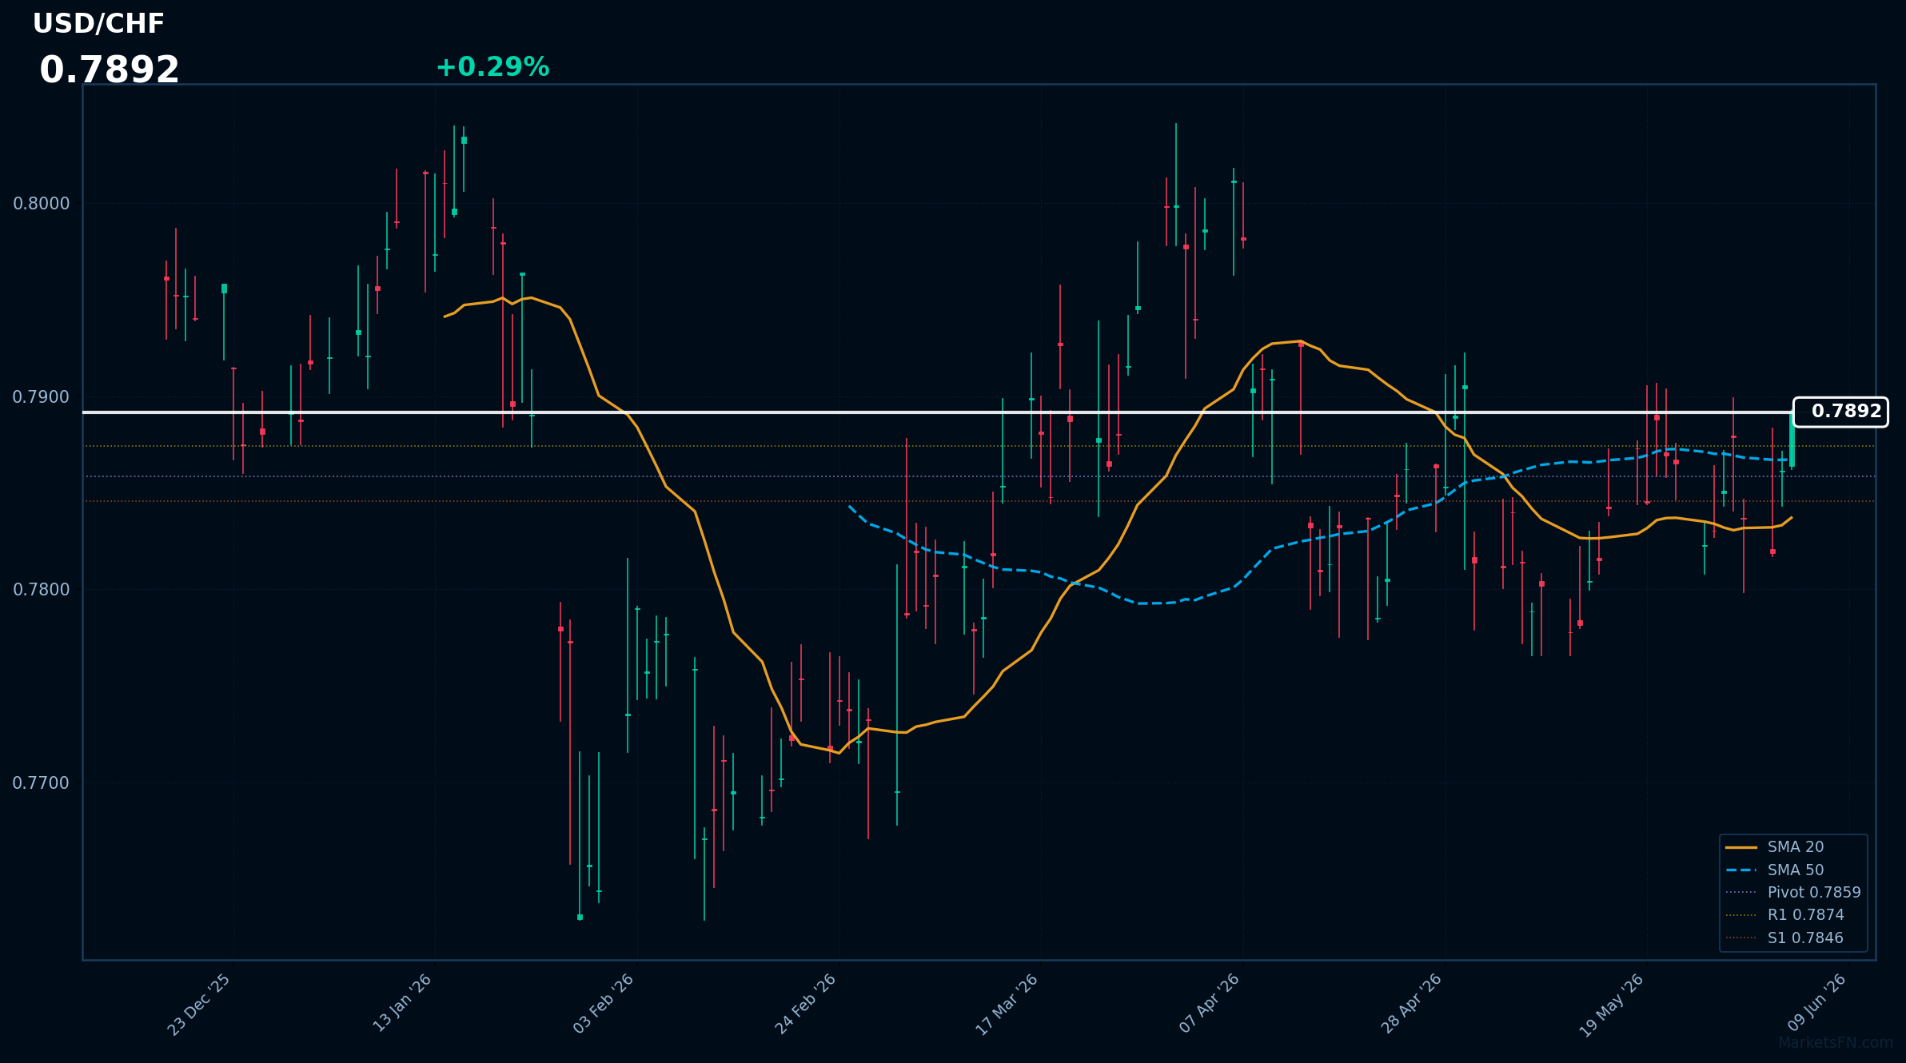
Task: Click the 07 Apr '26 date label
Action: (1209, 1004)
